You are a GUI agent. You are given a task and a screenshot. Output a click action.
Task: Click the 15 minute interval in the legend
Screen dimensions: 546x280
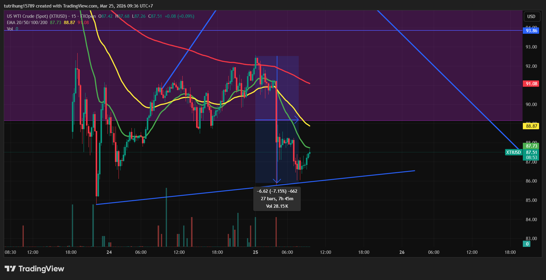pos(73,16)
